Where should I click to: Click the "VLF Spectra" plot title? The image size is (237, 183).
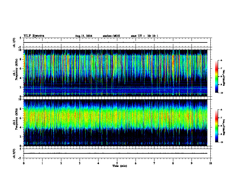(34, 36)
